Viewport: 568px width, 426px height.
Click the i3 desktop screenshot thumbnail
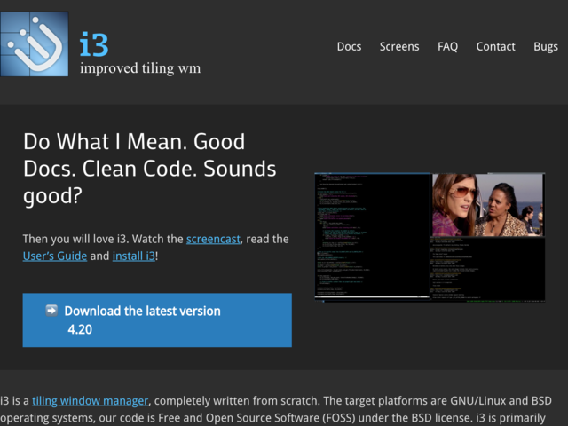click(430, 237)
